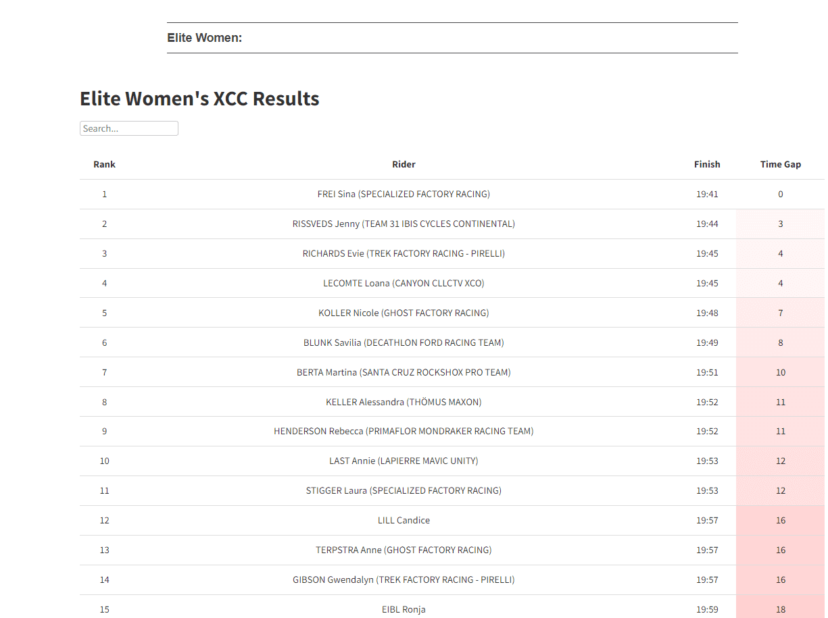Screen dimensions: 828x618
Task: Click LAST Annie rider entry
Action: pyautogui.click(x=404, y=461)
